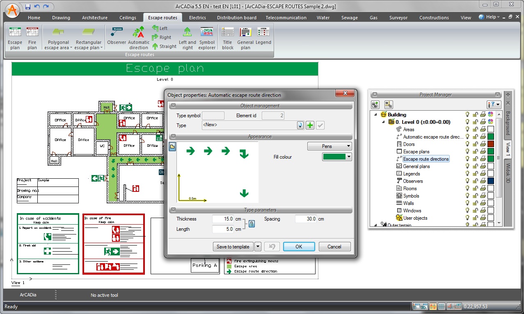524x314 pixels.
Task: Toggle the lock icon for Walls
Action: click(475, 203)
